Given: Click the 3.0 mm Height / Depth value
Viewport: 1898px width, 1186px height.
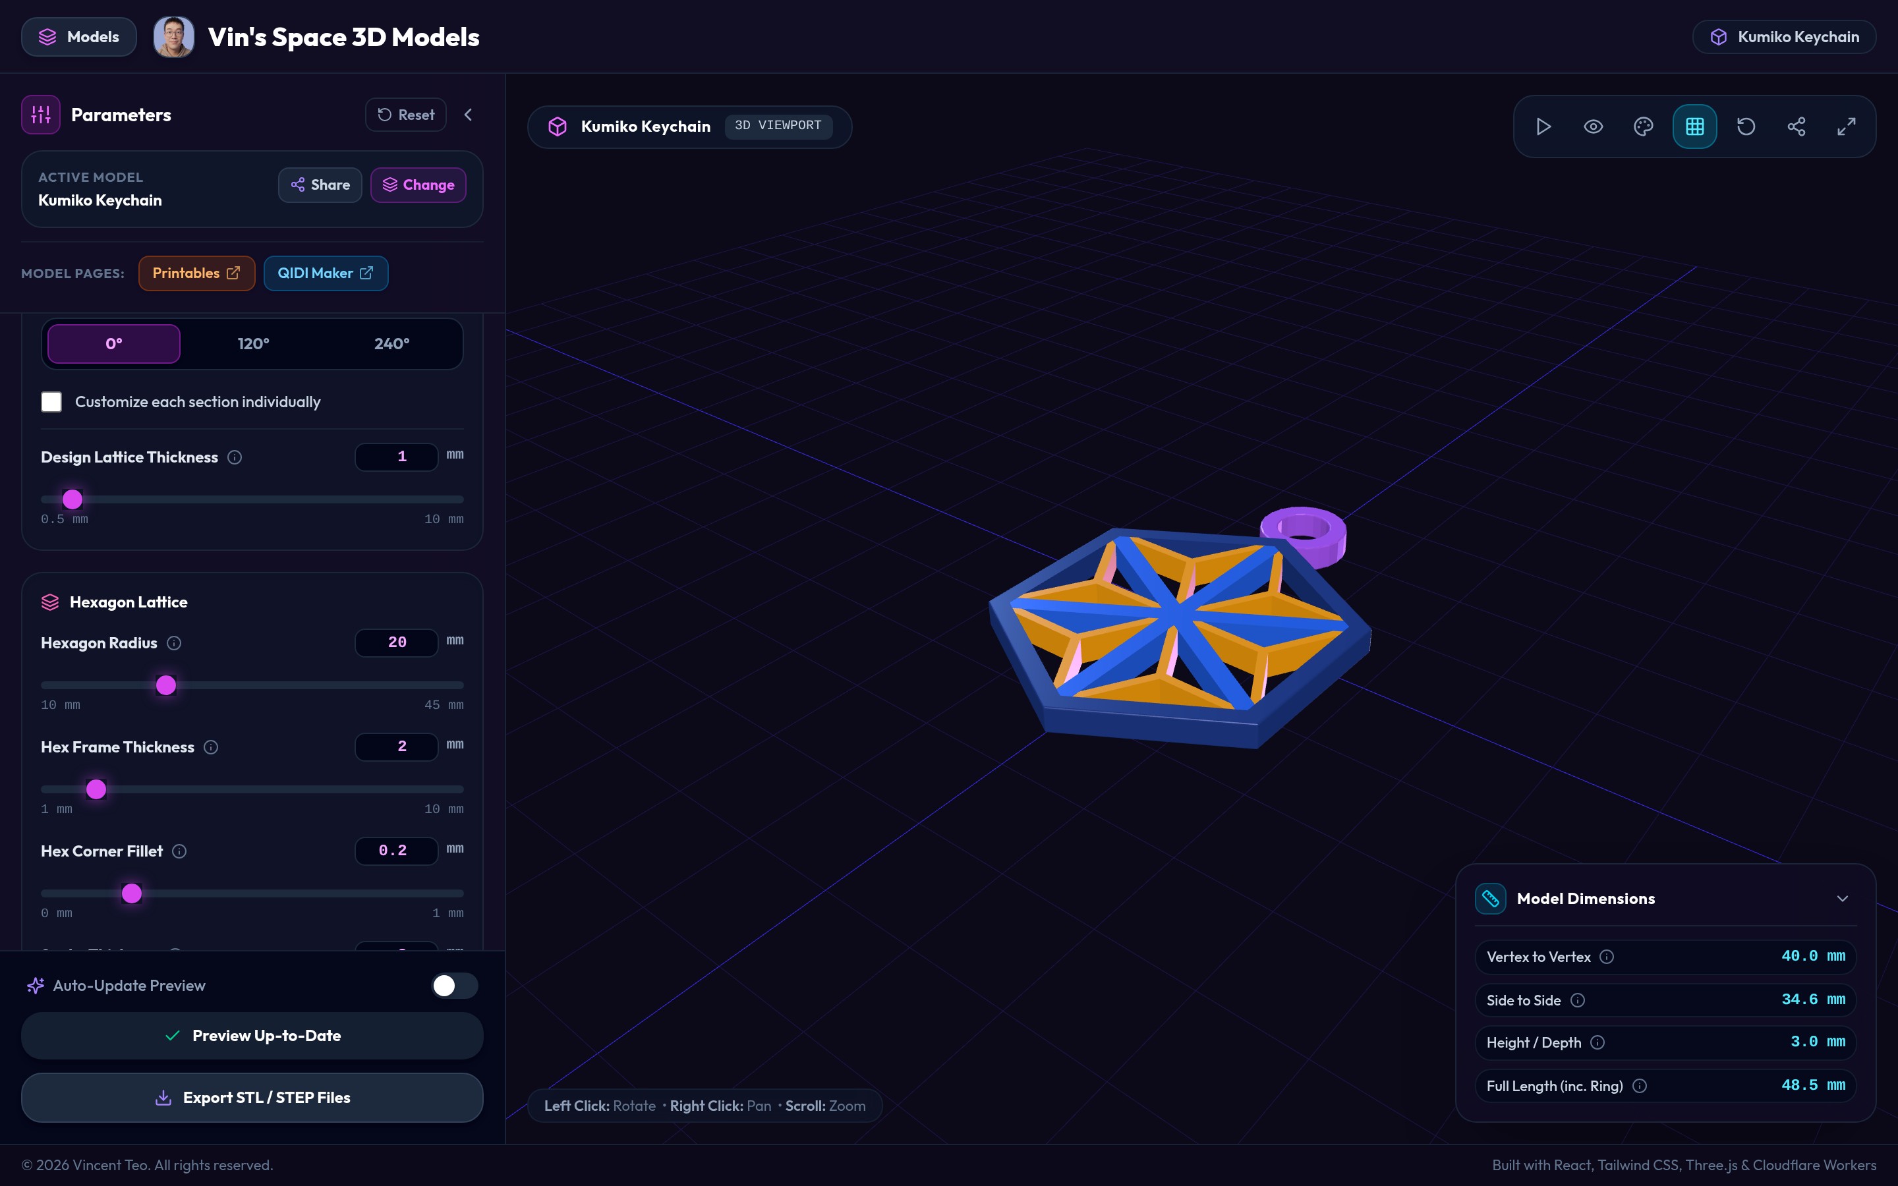Looking at the screenshot, I should (1818, 1042).
